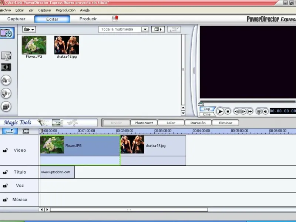The image size is (296, 222).
Task: Click the timeline horizontal scrollbar thumb
Action: 129,209
